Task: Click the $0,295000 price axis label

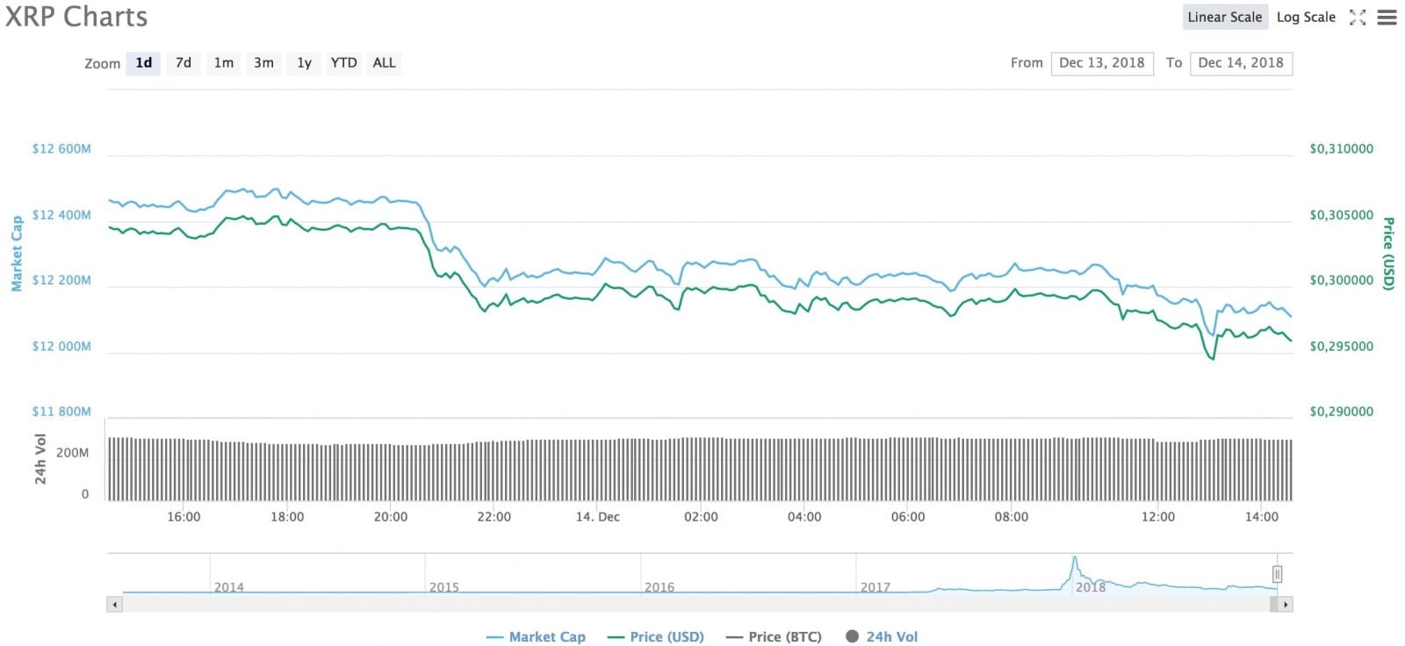Action: coord(1341,346)
